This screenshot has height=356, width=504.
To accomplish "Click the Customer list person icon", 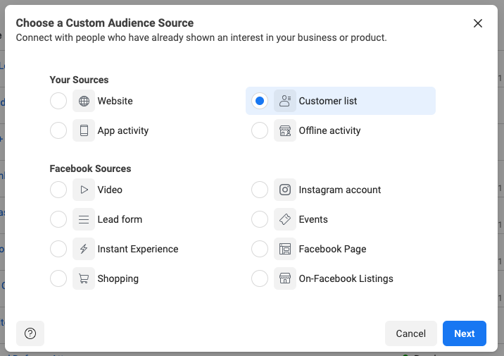I will (x=285, y=101).
